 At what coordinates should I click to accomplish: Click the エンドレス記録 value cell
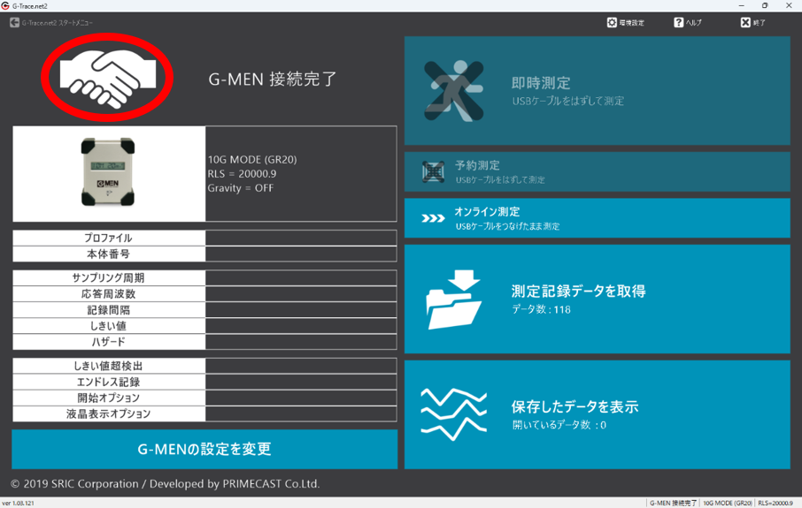click(301, 382)
